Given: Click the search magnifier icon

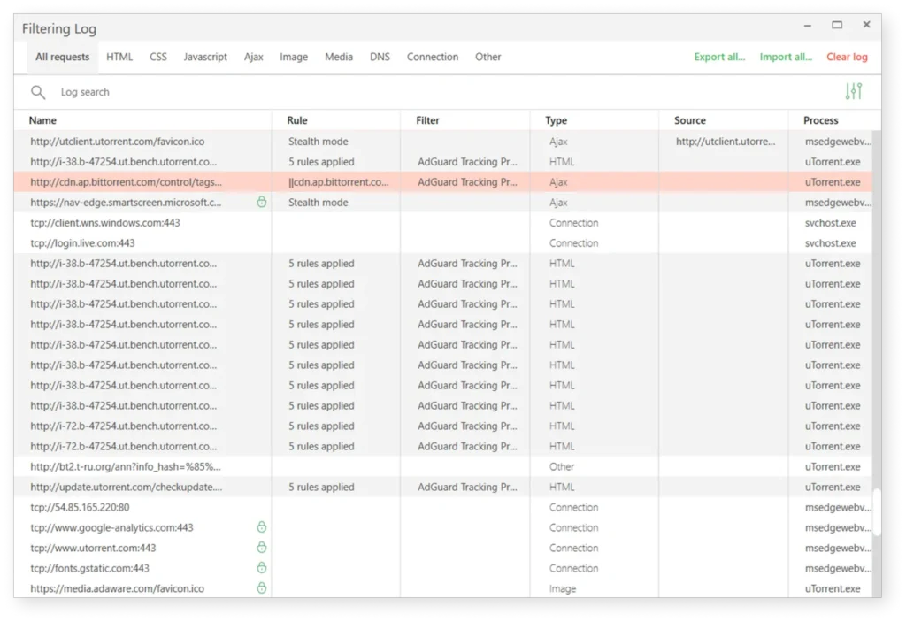Looking at the screenshot, I should (x=38, y=92).
